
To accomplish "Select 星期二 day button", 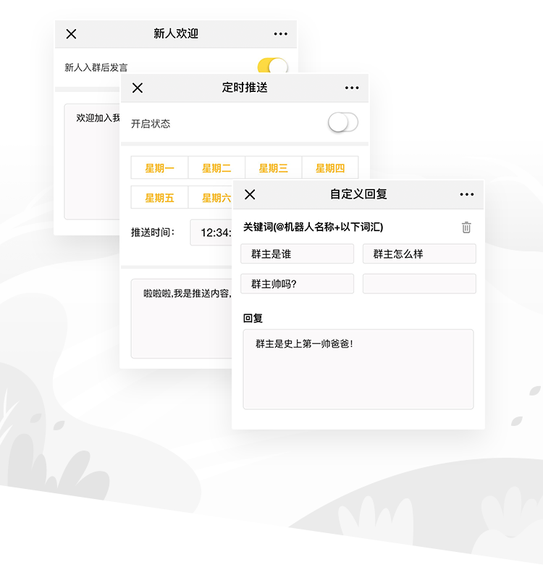I will (216, 168).
